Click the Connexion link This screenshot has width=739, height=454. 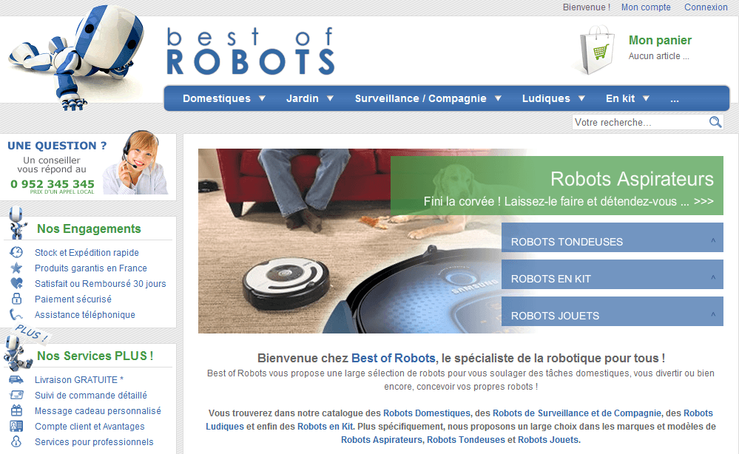click(x=706, y=7)
